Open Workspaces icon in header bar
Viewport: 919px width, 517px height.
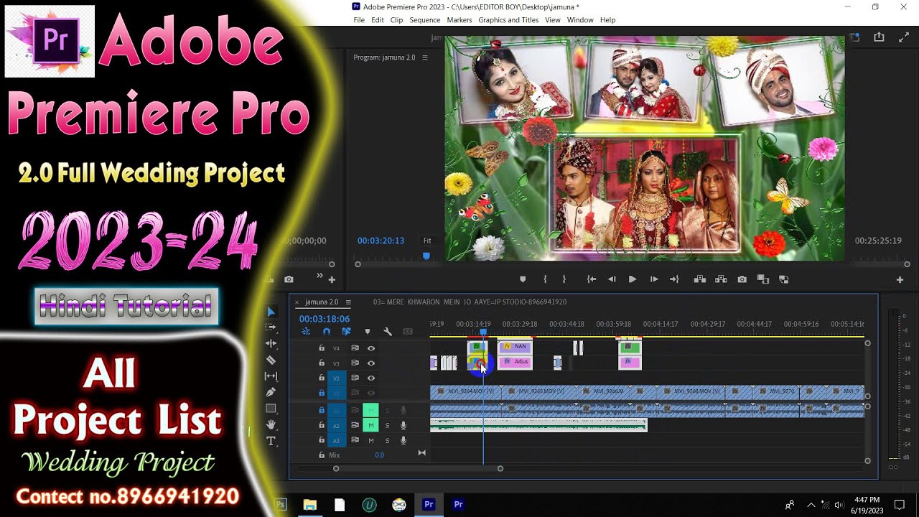point(854,37)
